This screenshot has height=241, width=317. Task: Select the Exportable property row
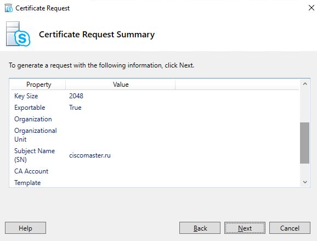click(155, 108)
